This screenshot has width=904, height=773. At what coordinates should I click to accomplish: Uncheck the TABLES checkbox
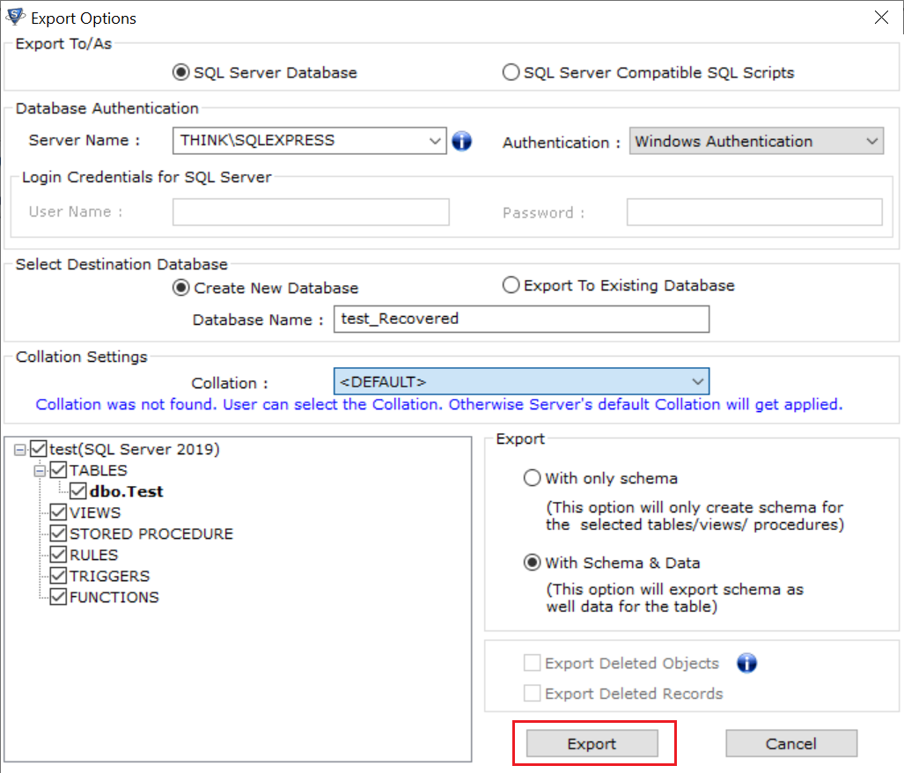[58, 470]
